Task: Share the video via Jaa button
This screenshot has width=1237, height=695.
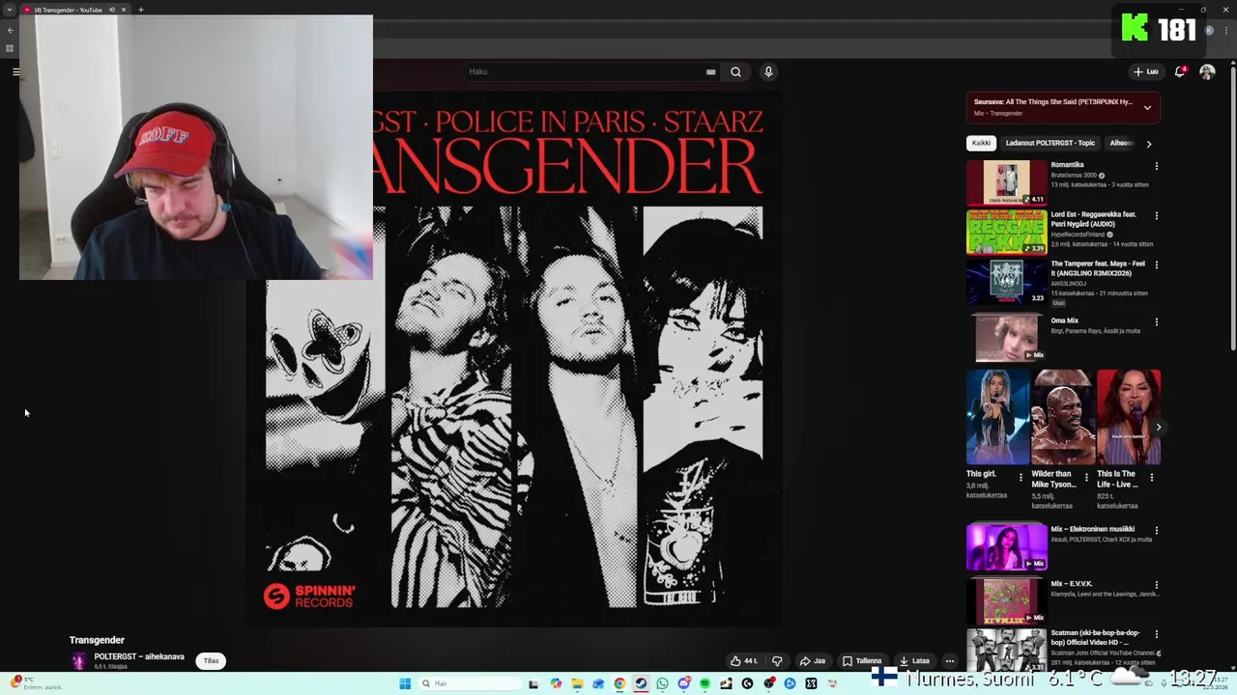Action: point(813,661)
